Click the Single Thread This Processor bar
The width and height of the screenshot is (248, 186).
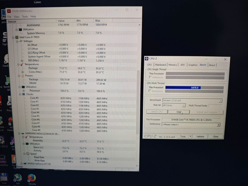(x=195, y=74)
